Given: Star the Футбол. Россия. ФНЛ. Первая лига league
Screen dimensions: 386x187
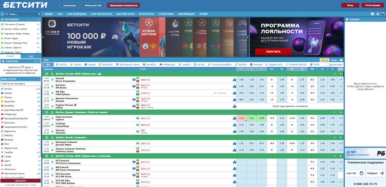Looking at the screenshot, I should pos(52,73).
